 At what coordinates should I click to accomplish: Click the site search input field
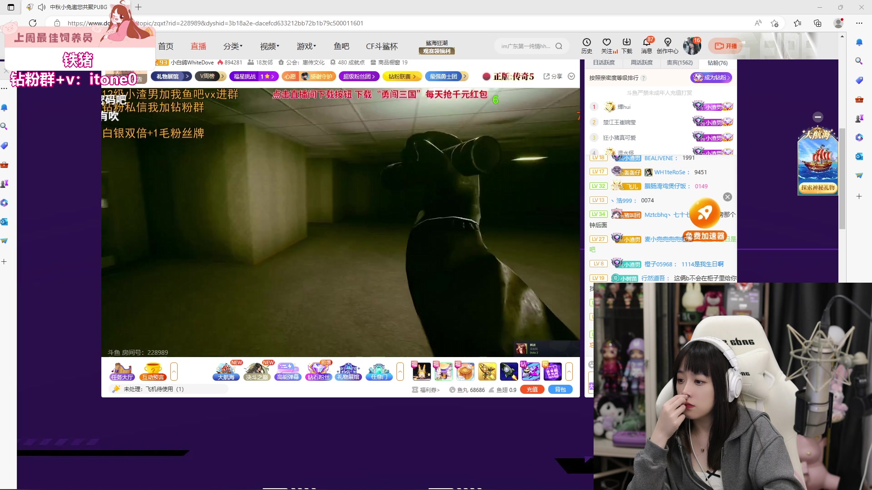(525, 46)
